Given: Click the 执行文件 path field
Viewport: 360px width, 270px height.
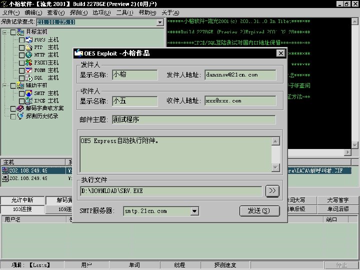Looking at the screenshot, I should pyautogui.click(x=171, y=191).
